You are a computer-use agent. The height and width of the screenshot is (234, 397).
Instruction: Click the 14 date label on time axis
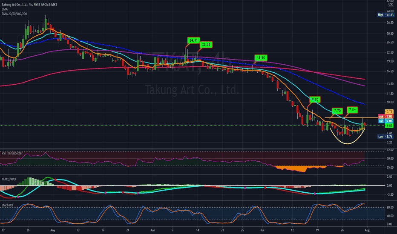pyautogui.click(x=198, y=230)
